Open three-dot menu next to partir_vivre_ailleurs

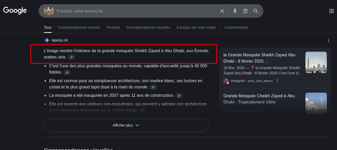pos(277,81)
